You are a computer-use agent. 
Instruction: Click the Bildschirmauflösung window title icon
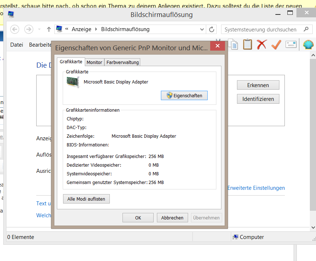pyautogui.click(x=11, y=14)
